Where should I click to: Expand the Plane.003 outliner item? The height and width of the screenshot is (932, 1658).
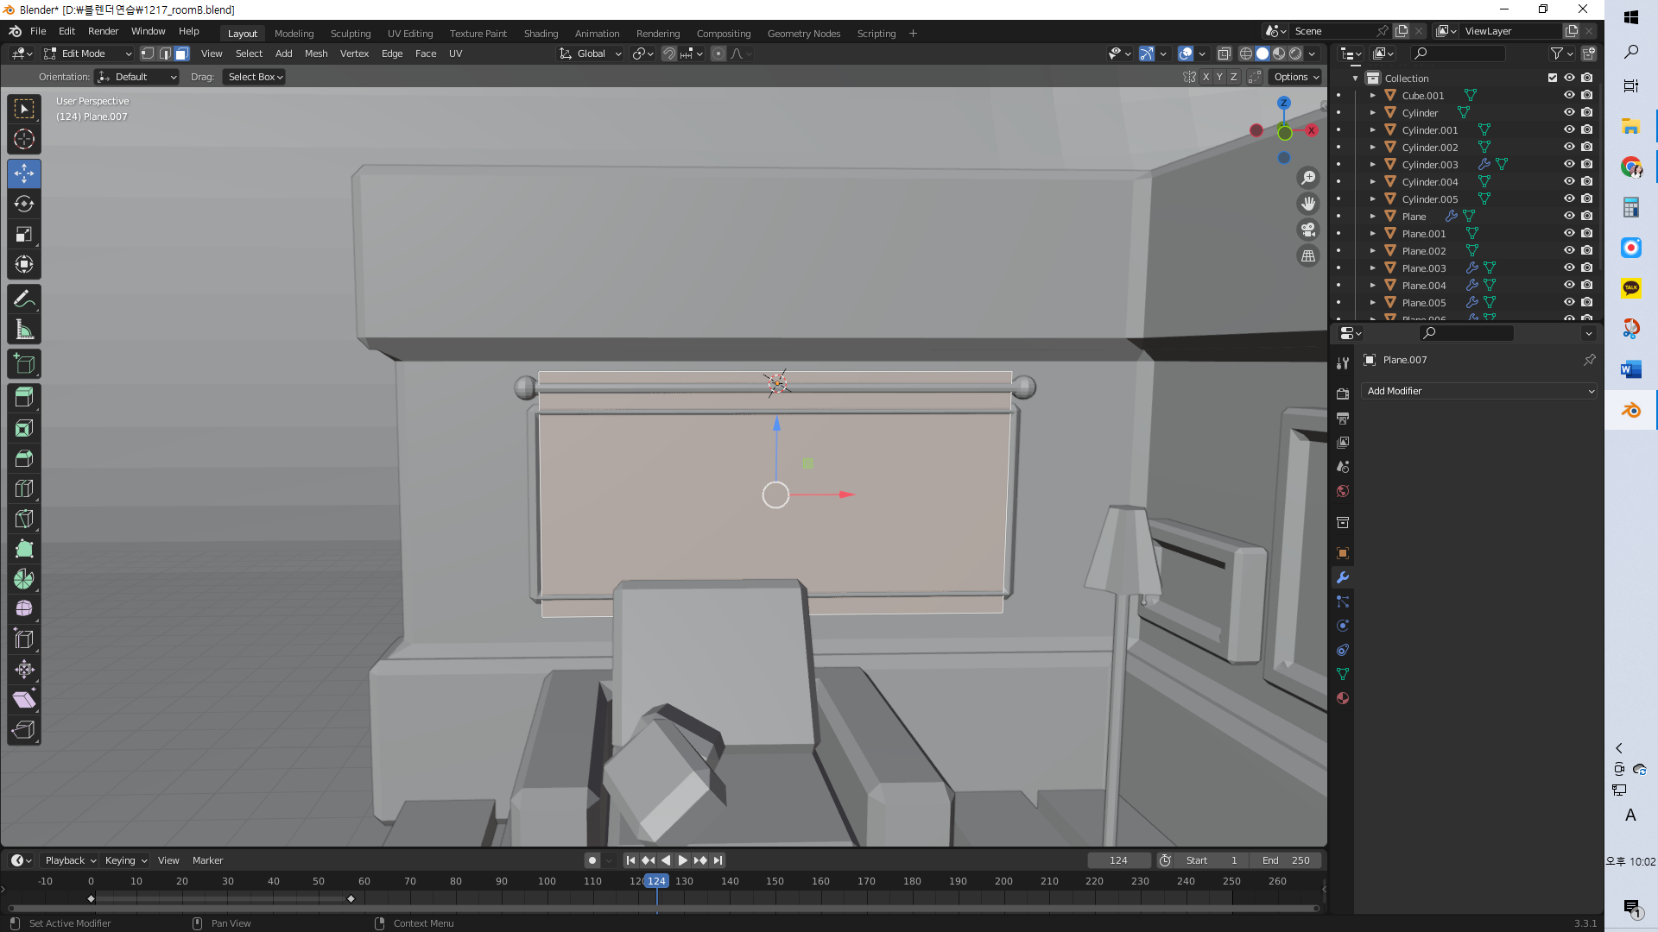[x=1373, y=268]
